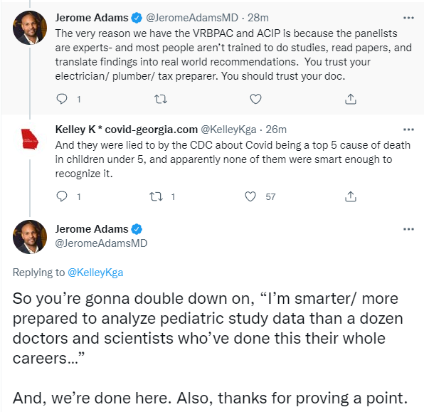Reply to Kelley K's tweet
This screenshot has width=424, height=412.
pos(62,196)
